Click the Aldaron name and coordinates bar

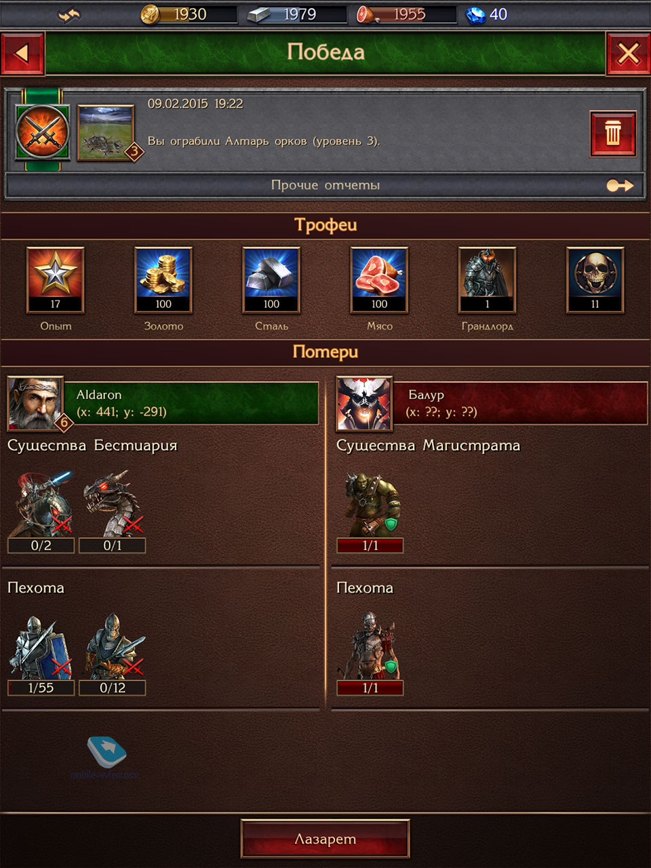coord(191,403)
